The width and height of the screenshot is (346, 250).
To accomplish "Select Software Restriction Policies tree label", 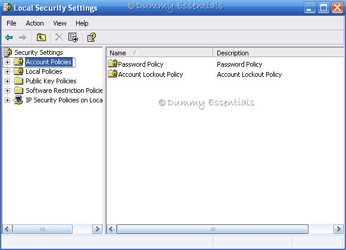I will pos(64,90).
